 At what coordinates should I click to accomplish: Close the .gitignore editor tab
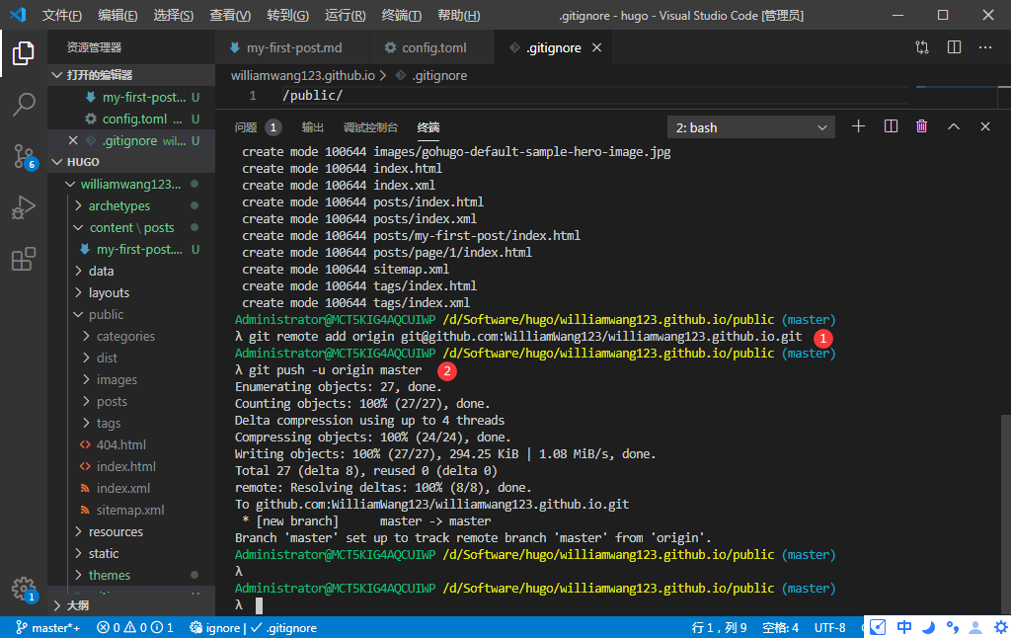pos(597,47)
